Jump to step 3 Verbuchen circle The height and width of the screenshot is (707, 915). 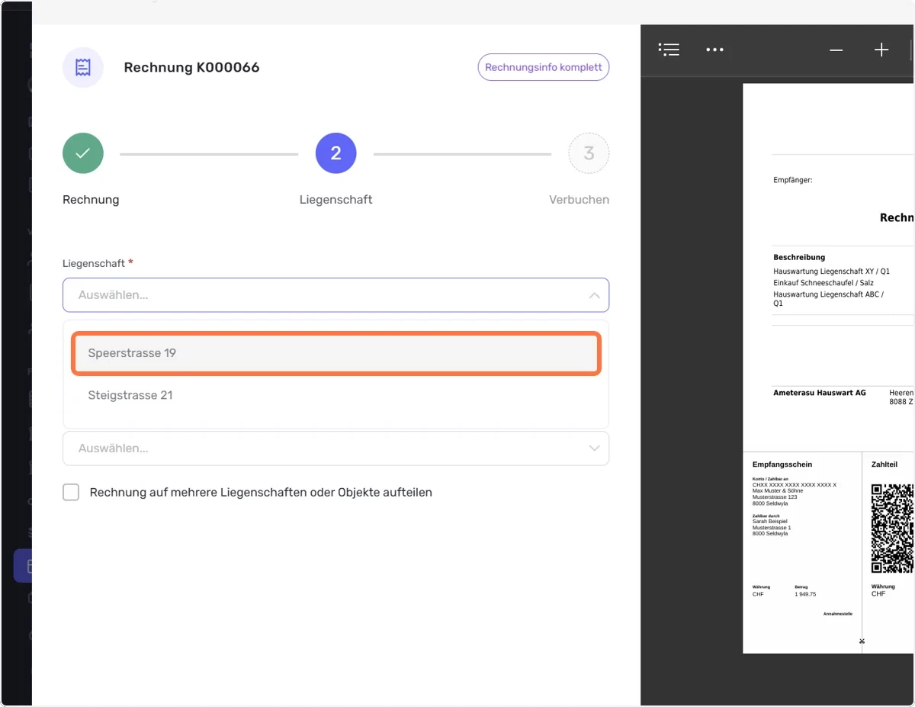point(589,153)
